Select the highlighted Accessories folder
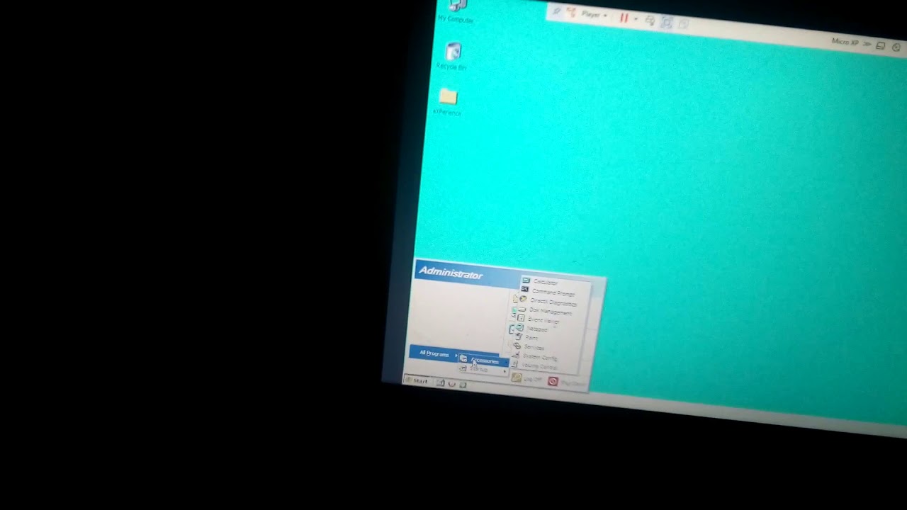 click(483, 360)
